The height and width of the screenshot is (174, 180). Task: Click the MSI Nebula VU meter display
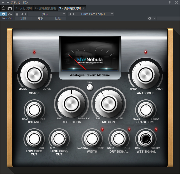[90, 54]
